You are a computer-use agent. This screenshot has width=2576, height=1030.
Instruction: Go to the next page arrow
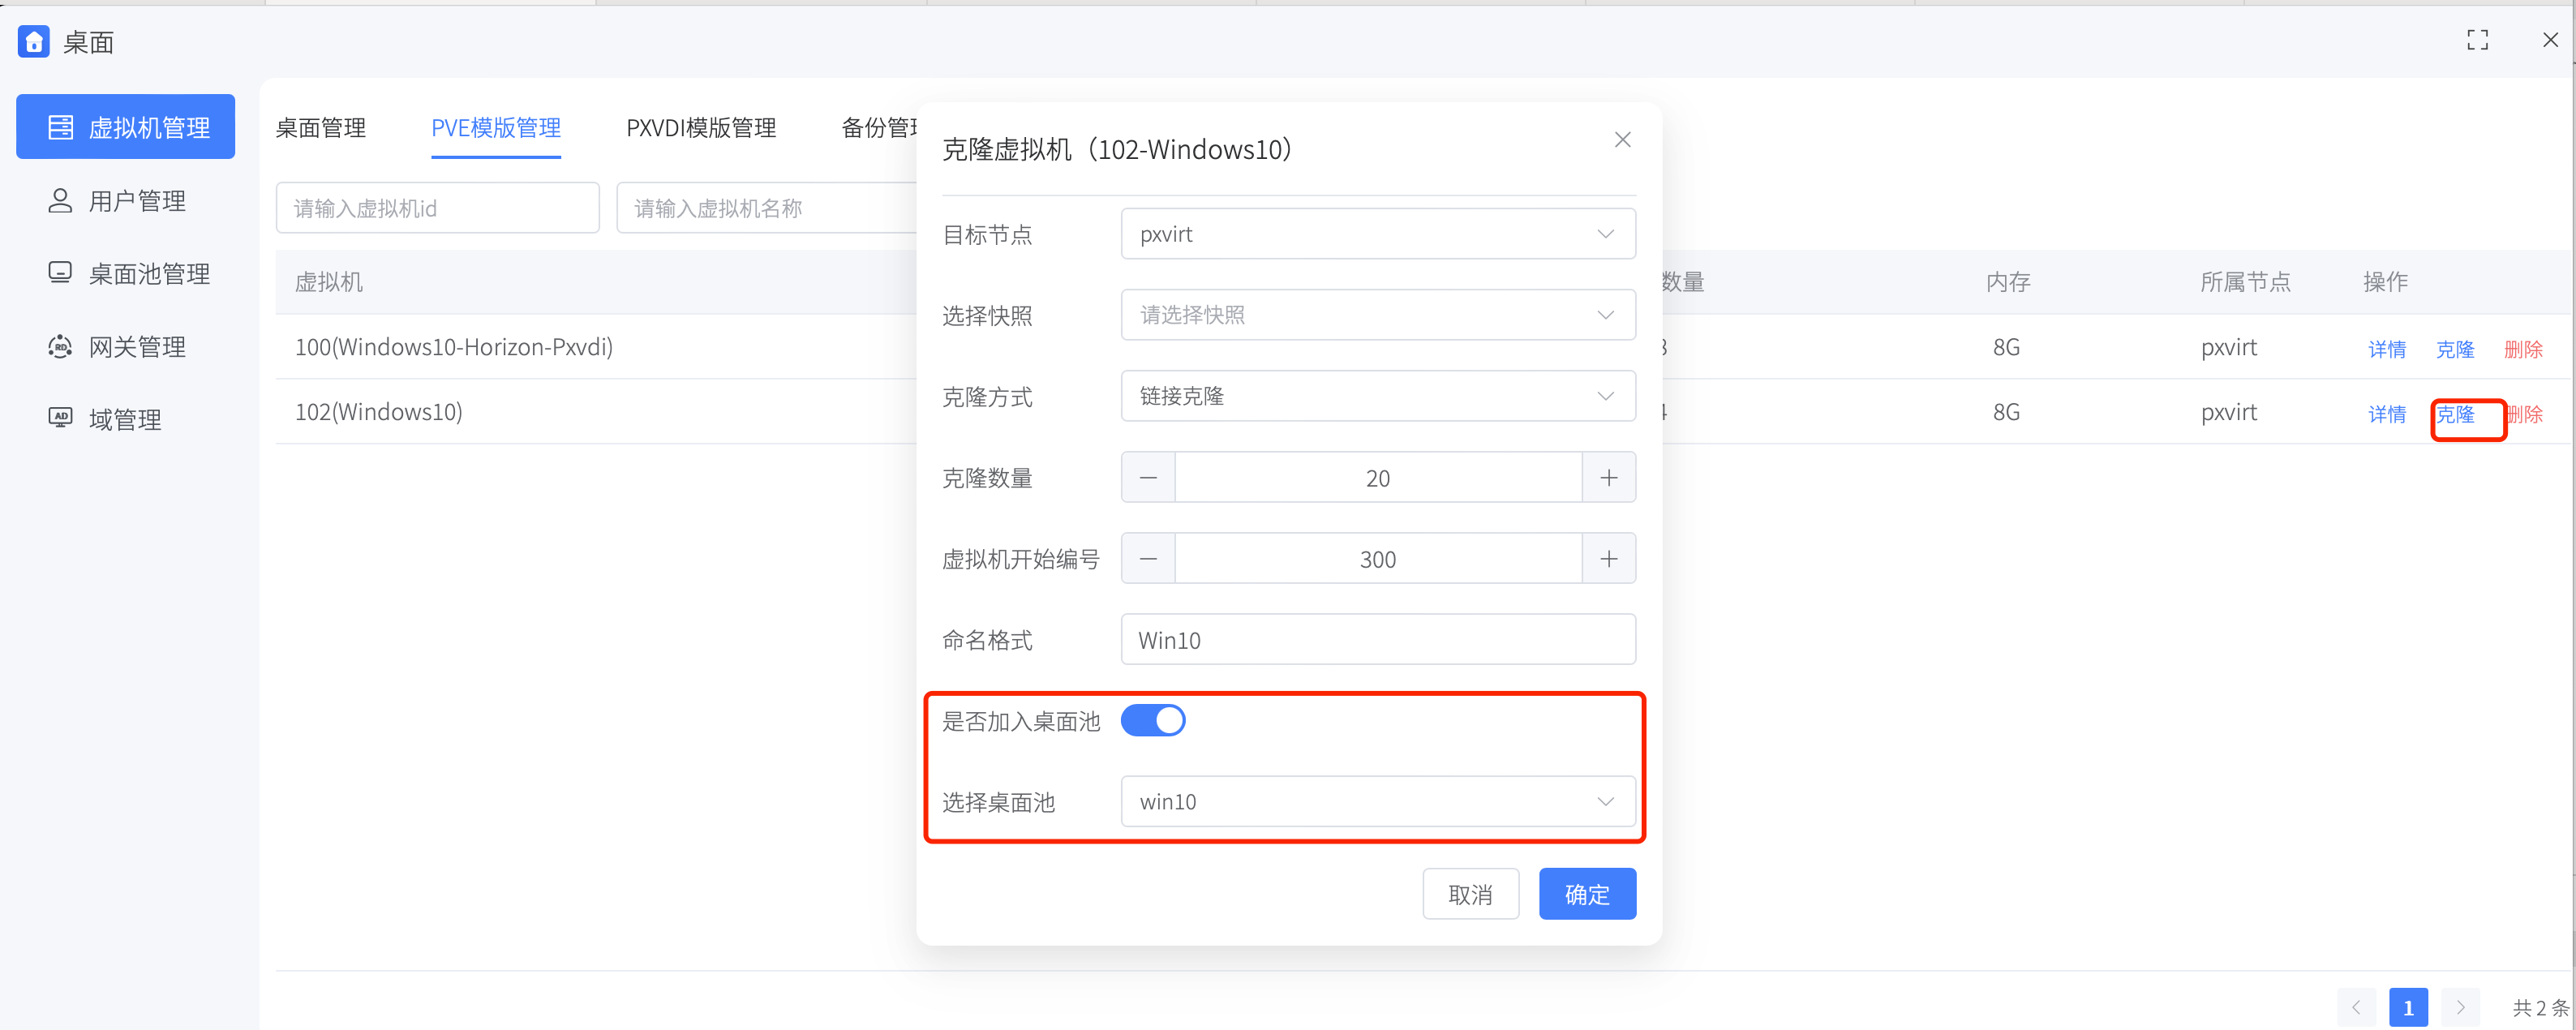pos(2460,1007)
